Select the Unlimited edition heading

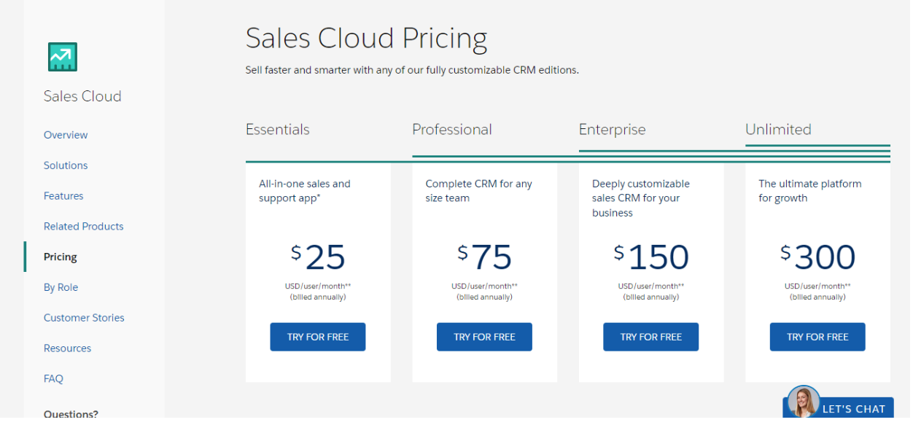[x=778, y=130]
